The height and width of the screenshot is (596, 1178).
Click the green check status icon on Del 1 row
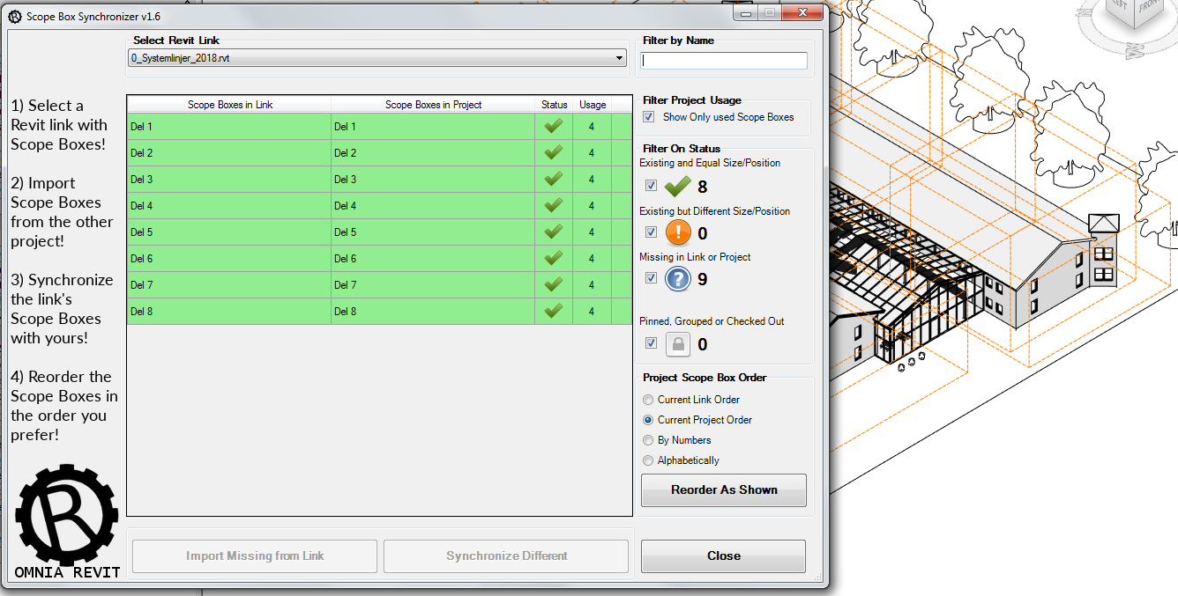pyautogui.click(x=554, y=126)
